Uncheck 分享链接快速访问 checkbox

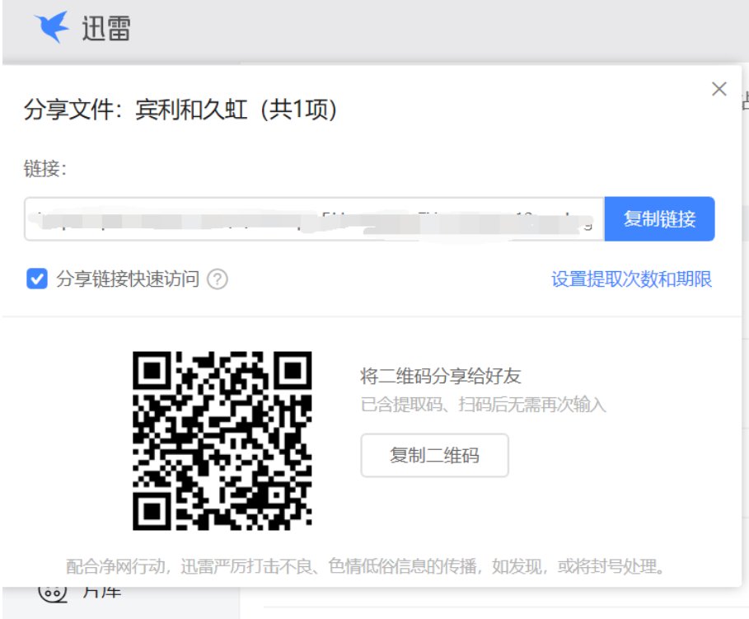tap(37, 279)
